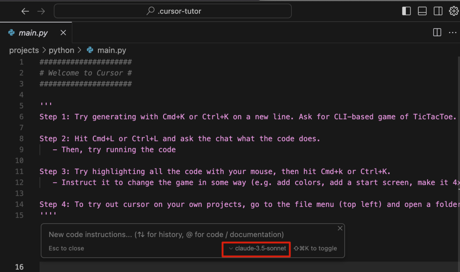
Task: Click the projects breadcrumb
Action: coord(24,50)
